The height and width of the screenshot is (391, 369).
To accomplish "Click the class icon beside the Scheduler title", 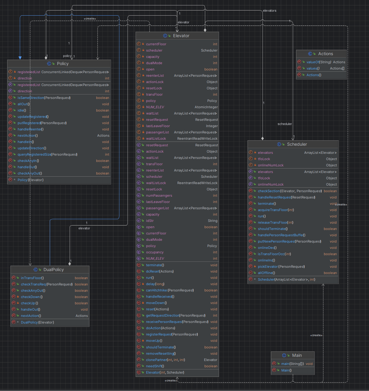I will coord(279,144).
